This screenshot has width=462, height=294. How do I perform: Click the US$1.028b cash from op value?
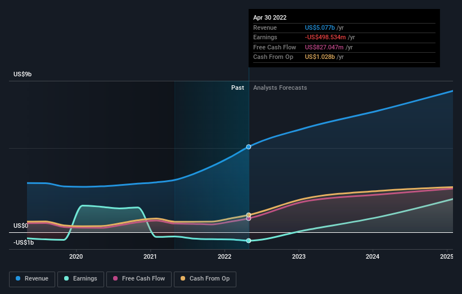coord(320,57)
